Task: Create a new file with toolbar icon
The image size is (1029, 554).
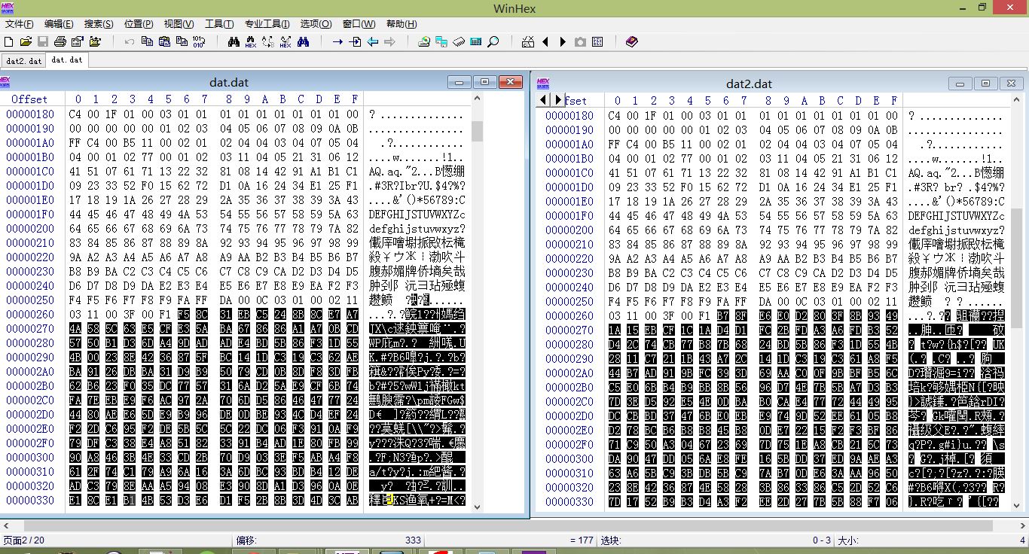Action: coord(8,41)
